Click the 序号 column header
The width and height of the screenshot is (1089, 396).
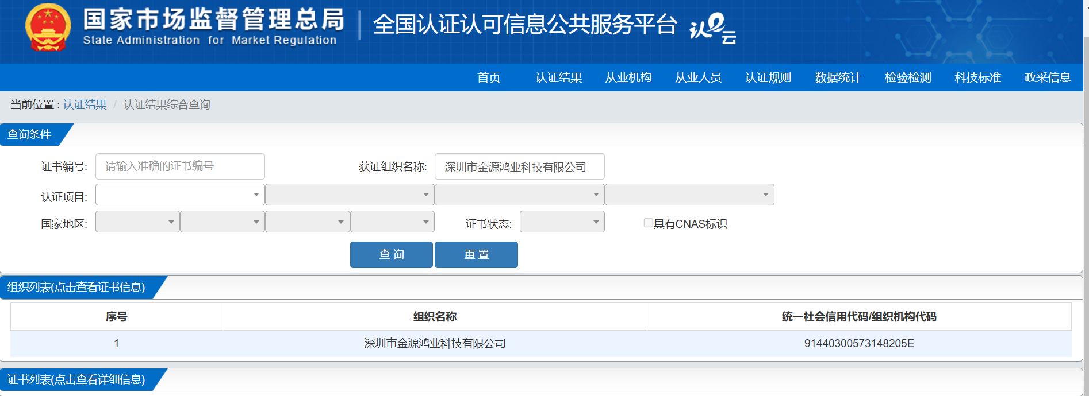117,316
